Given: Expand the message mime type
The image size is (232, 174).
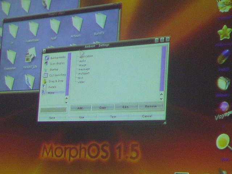Looking at the screenshot, I should (x=84, y=69).
